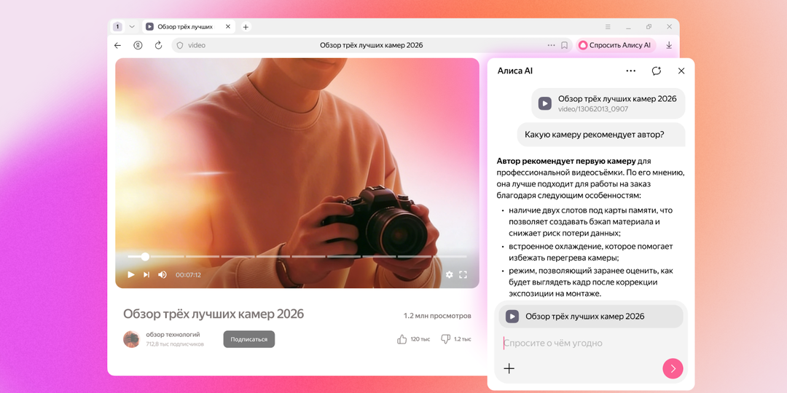Image resolution: width=787 pixels, height=393 pixels.
Task: Click the 1.2 млн просмотров view count
Action: pos(437,317)
